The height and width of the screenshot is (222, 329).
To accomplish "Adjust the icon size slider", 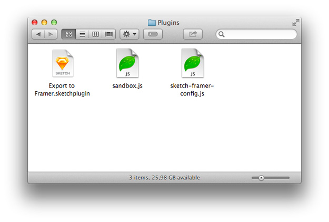I will coord(271,178).
